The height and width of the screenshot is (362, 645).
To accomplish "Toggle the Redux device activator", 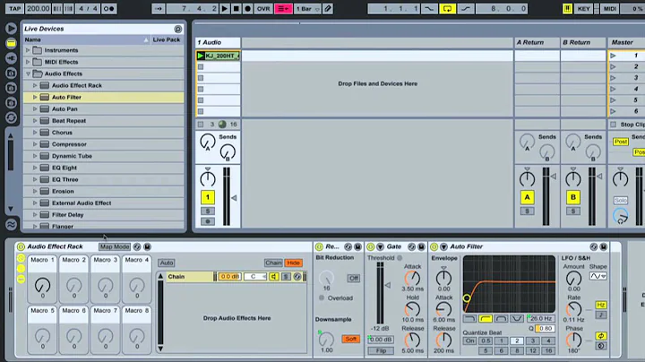I will point(319,246).
